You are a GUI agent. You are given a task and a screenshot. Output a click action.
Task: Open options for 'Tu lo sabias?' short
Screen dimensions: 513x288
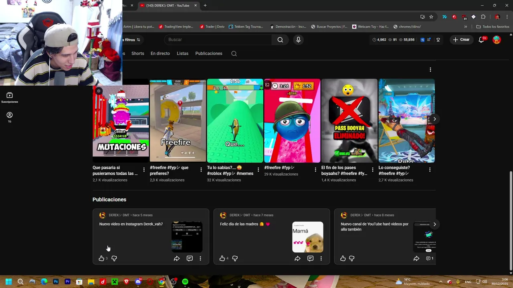(258, 170)
